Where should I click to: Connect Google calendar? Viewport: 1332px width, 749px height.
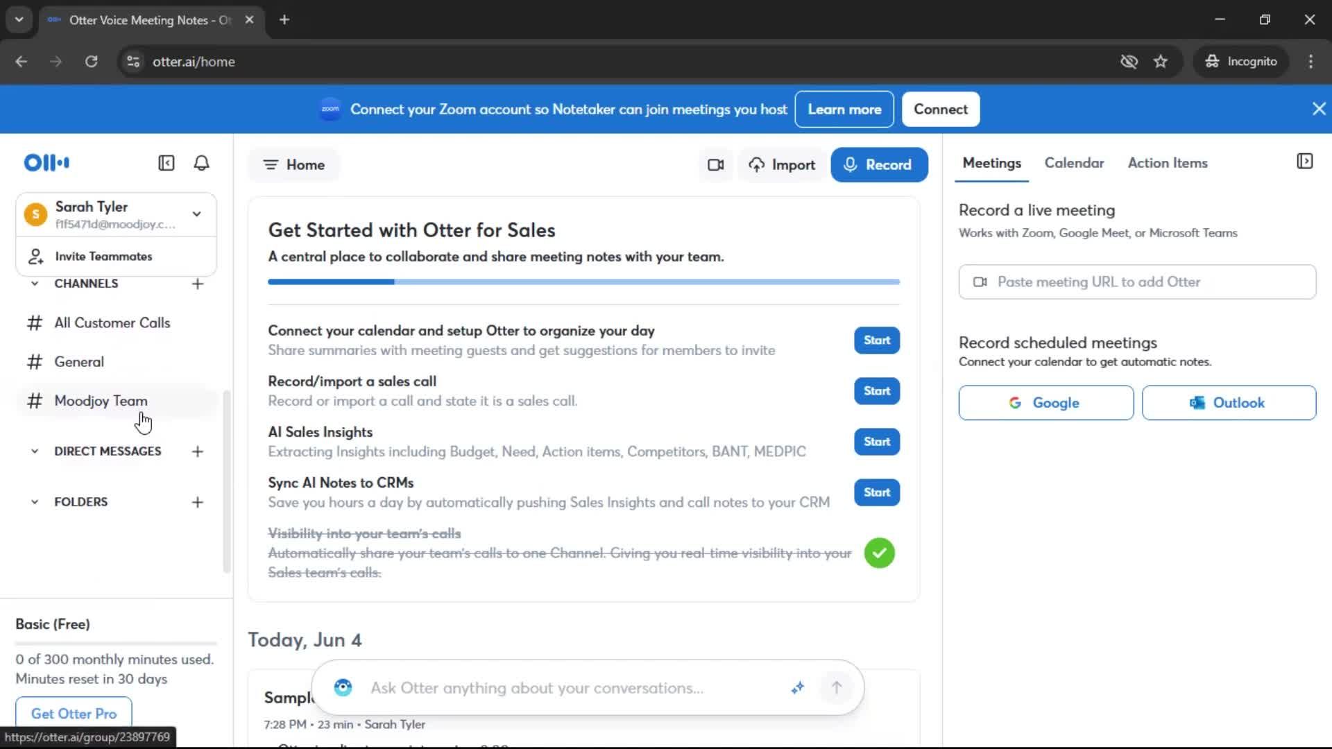(1045, 403)
